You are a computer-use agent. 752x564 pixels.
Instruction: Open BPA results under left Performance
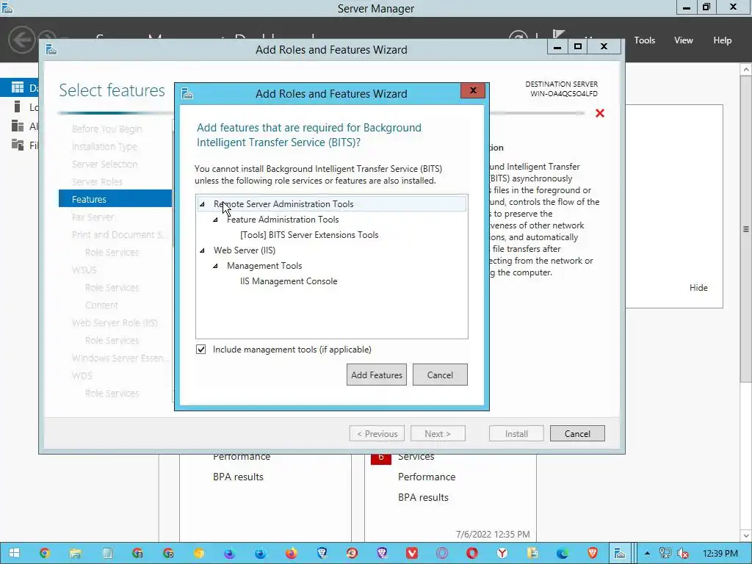tap(239, 477)
